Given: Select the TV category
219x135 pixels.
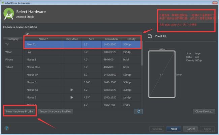Looking at the screenshot, I should 13,45.
